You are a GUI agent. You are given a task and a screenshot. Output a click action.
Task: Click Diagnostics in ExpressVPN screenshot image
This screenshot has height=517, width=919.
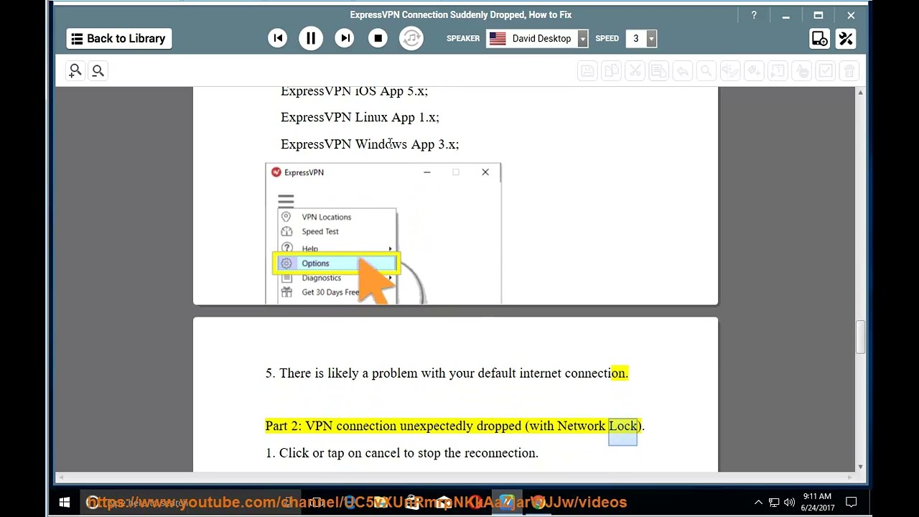(x=321, y=278)
